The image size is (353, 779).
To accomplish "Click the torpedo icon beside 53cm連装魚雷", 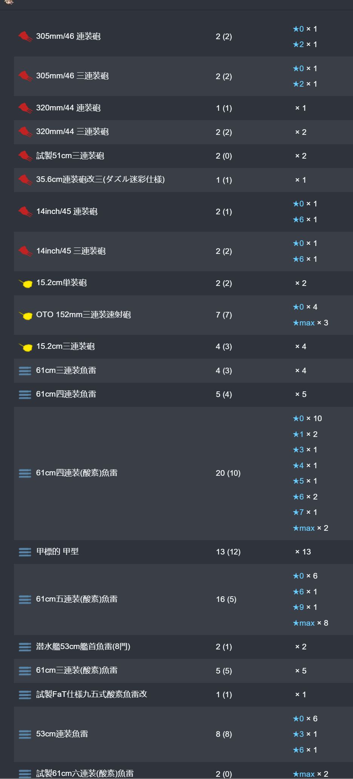I will tap(25, 734).
